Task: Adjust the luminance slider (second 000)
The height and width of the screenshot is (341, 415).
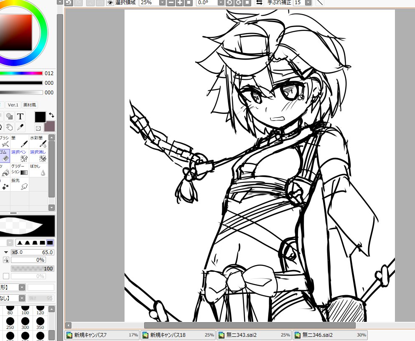Action: coord(21,92)
